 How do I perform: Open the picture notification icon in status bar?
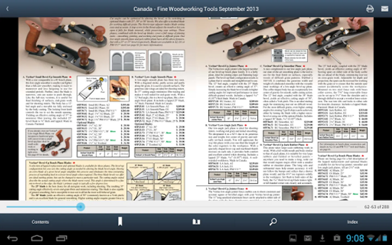(x=293, y=238)
